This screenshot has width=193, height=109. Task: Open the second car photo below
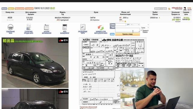[x=35, y=99]
